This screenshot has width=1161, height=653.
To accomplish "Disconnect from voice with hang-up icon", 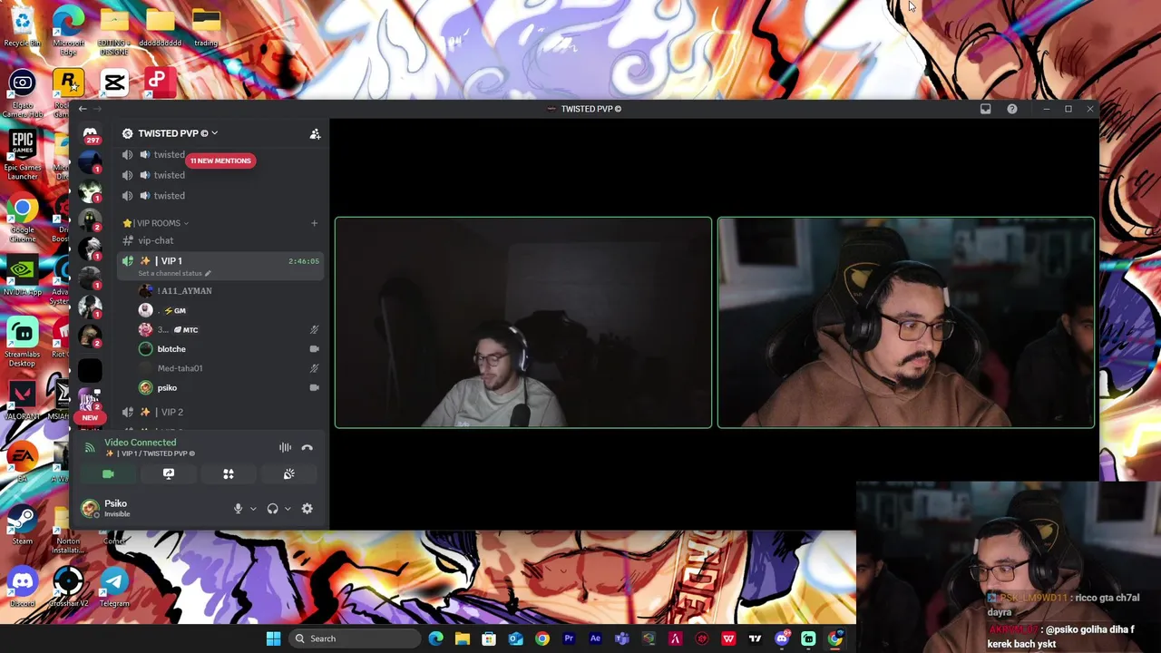I will tap(307, 447).
